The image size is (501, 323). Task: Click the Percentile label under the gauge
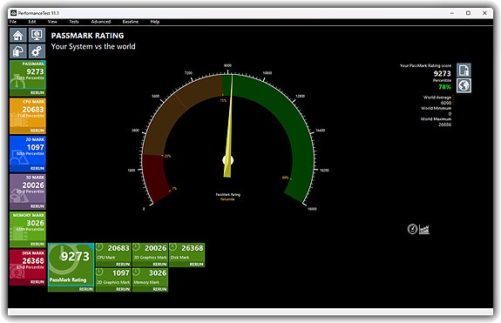coord(227,199)
